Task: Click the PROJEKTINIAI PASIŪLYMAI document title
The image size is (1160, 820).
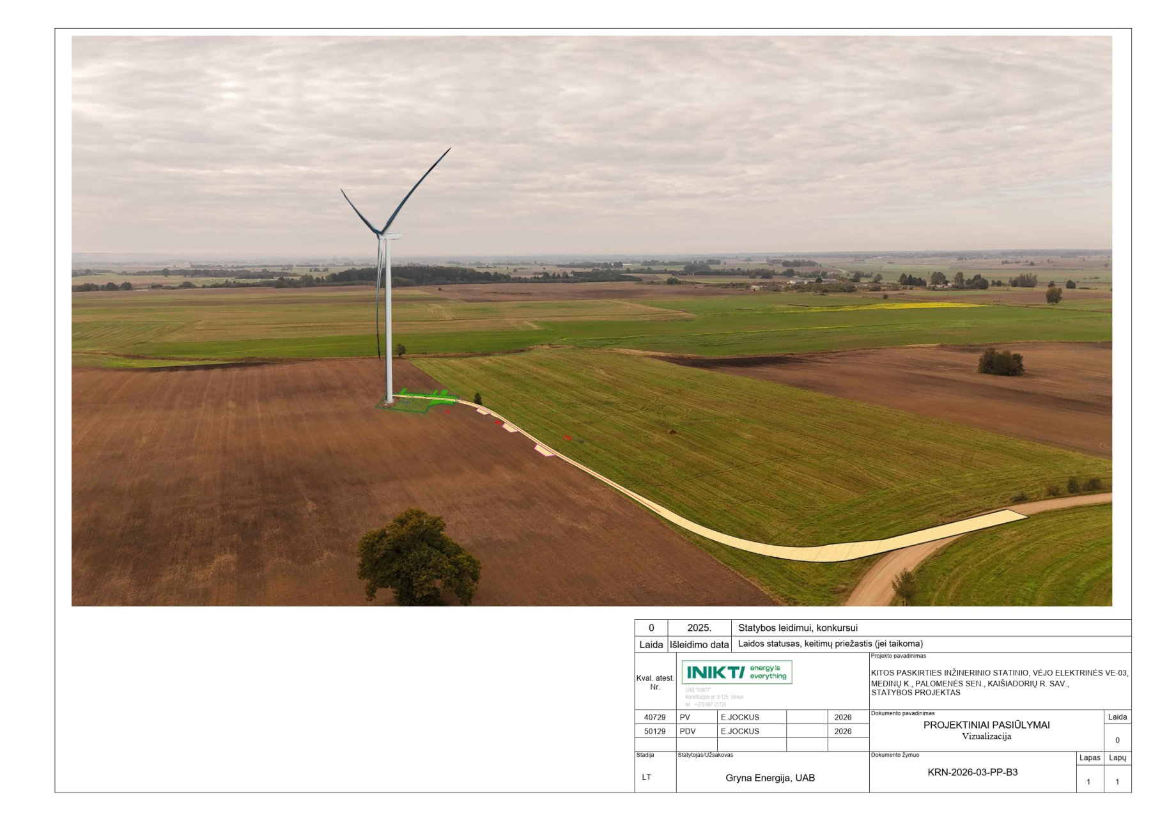Action: point(986,725)
